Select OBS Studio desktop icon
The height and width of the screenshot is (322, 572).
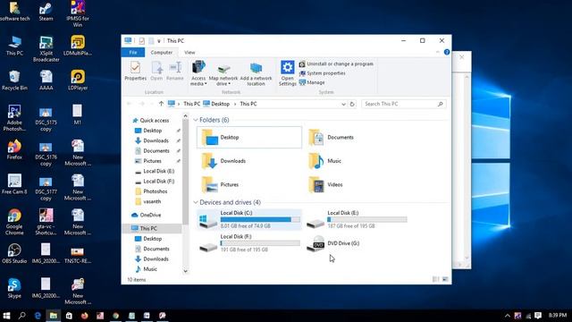point(14,253)
